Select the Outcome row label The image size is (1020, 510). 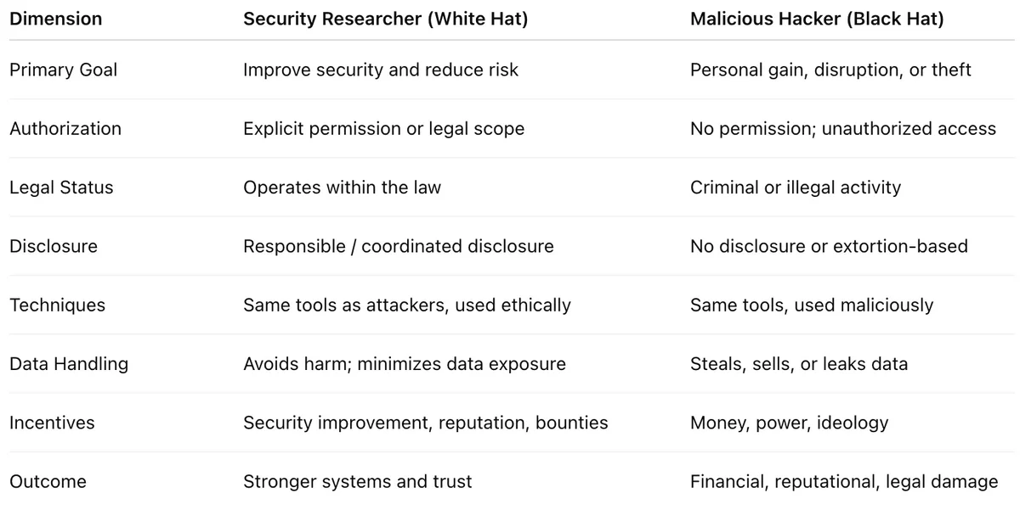[48, 482]
